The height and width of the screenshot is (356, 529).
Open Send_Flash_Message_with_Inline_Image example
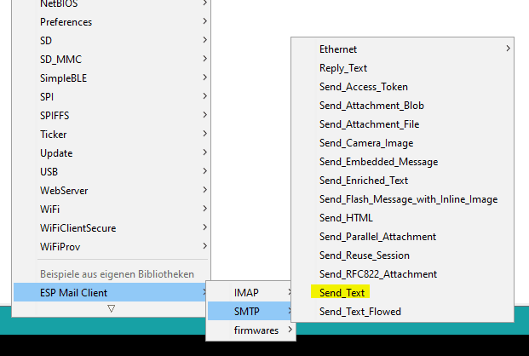(x=408, y=199)
